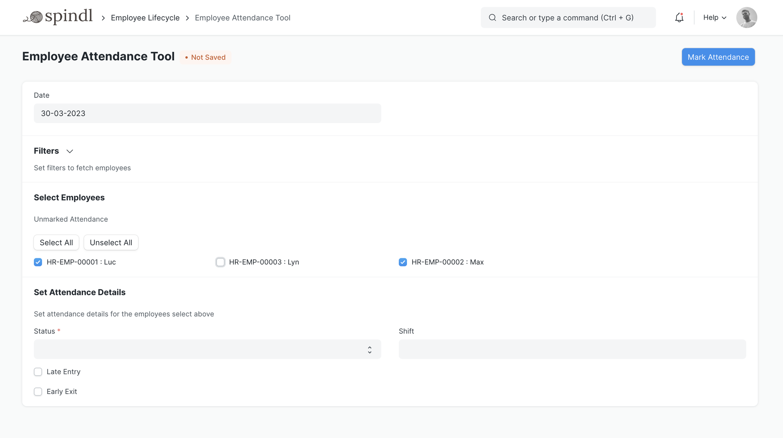Click the Date input field
Image resolution: width=783 pixels, height=438 pixels.
coord(207,113)
